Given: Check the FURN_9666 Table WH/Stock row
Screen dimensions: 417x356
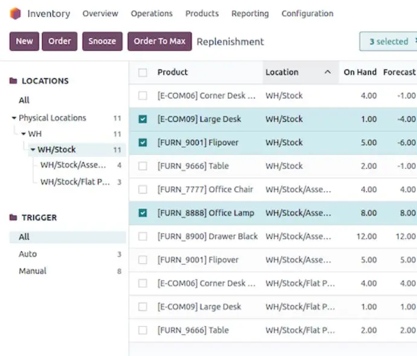Looking at the screenshot, I should [143, 166].
